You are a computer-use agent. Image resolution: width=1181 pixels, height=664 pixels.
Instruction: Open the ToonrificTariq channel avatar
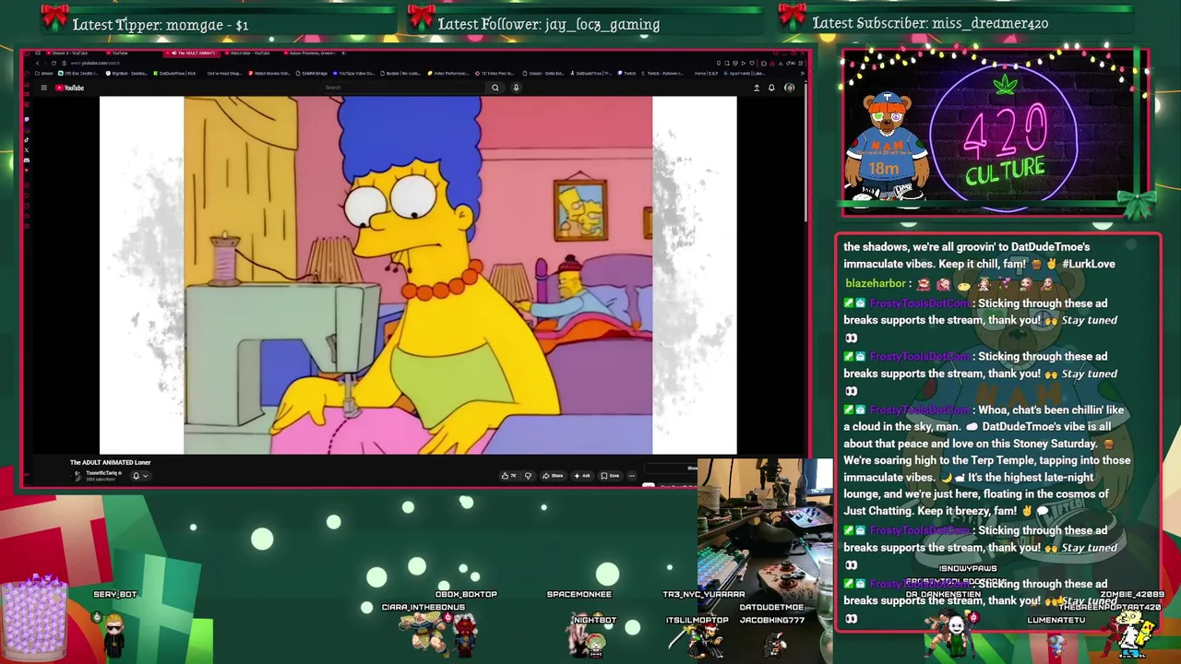(x=78, y=476)
